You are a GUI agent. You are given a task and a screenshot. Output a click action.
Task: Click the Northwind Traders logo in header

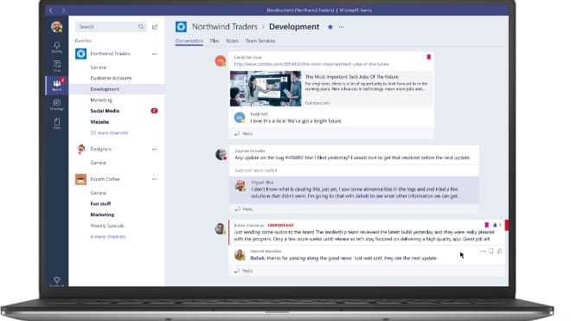click(181, 27)
